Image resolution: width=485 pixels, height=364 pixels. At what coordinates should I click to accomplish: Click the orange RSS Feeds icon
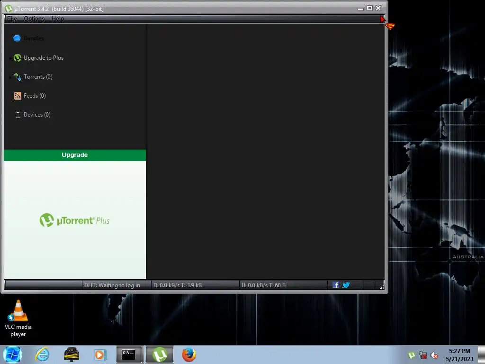tap(18, 96)
